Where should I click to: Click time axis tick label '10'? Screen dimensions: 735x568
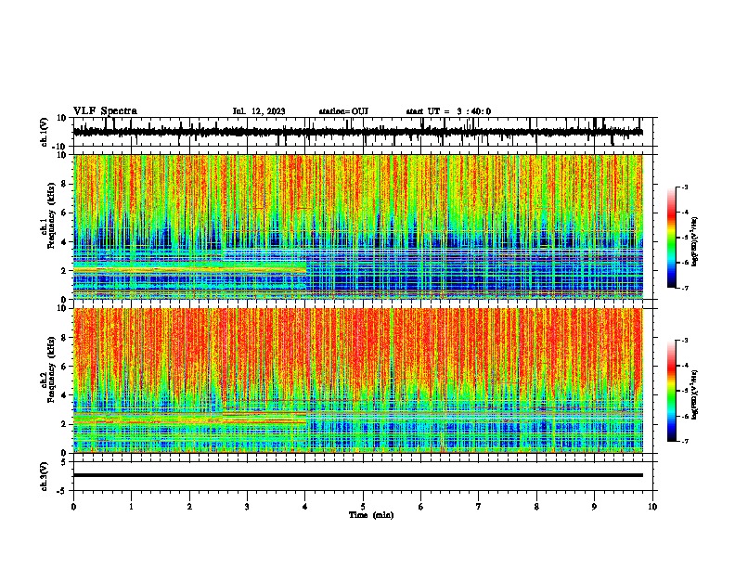pos(652,507)
